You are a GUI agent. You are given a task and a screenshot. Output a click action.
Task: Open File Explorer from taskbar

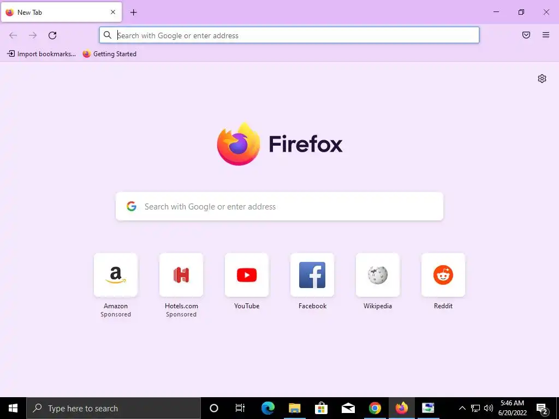click(294, 408)
